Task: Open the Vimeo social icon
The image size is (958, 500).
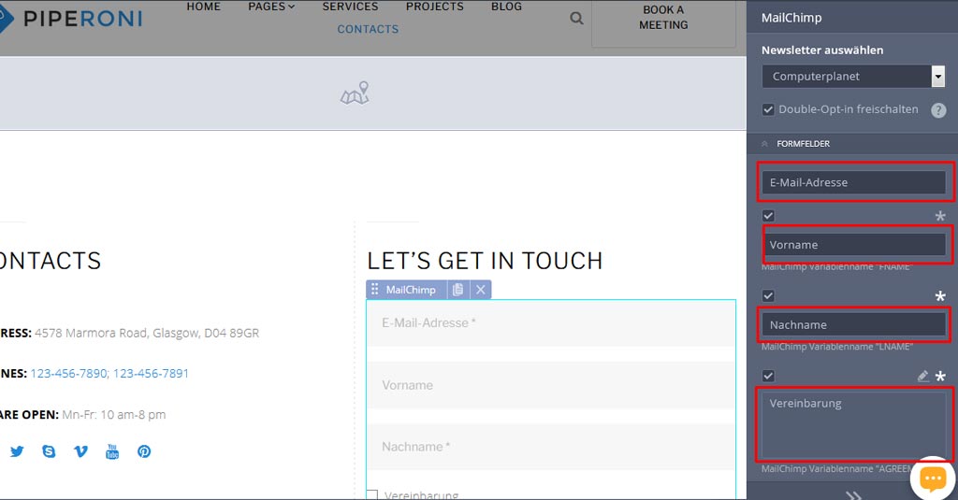Action: coord(80,451)
